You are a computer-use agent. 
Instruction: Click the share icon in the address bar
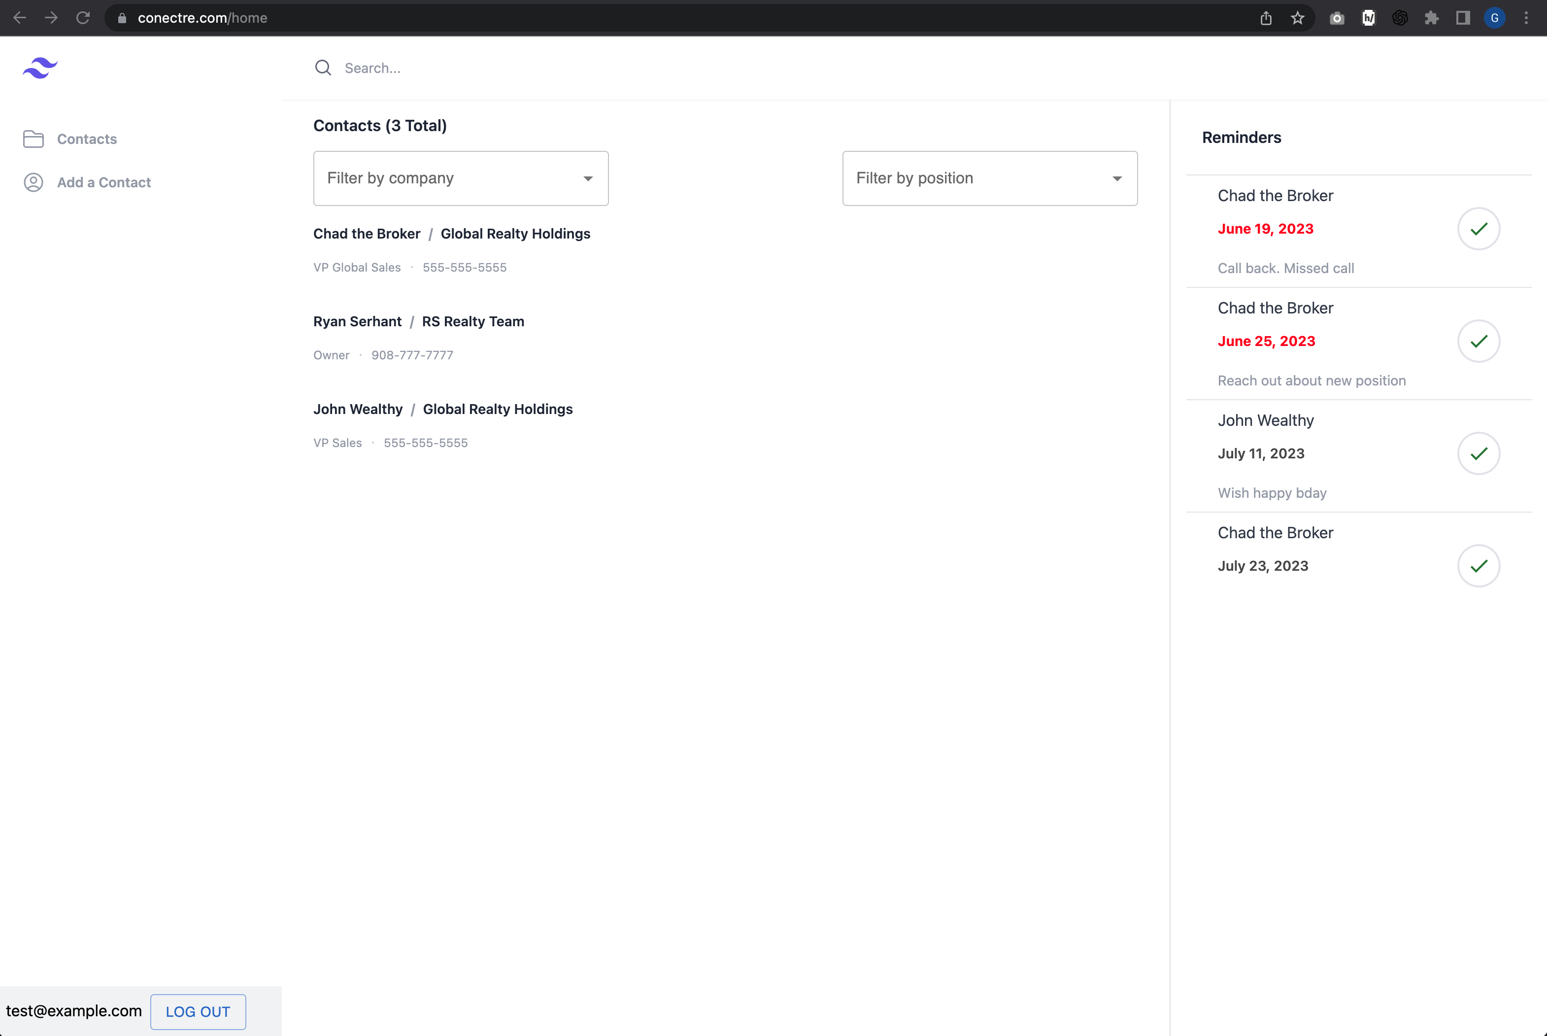[x=1266, y=18]
